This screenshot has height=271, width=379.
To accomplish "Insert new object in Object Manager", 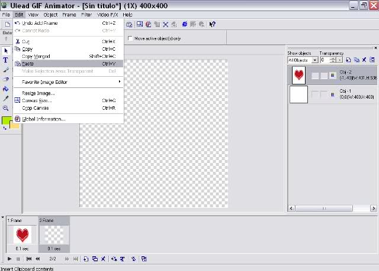I will pyautogui.click(x=348, y=60).
